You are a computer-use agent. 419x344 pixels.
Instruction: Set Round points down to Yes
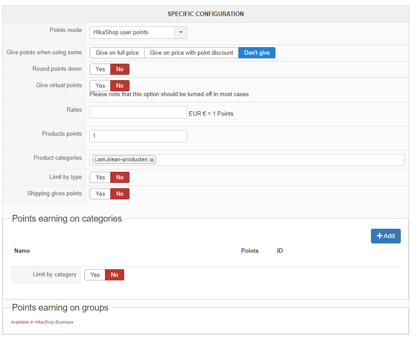coord(100,69)
